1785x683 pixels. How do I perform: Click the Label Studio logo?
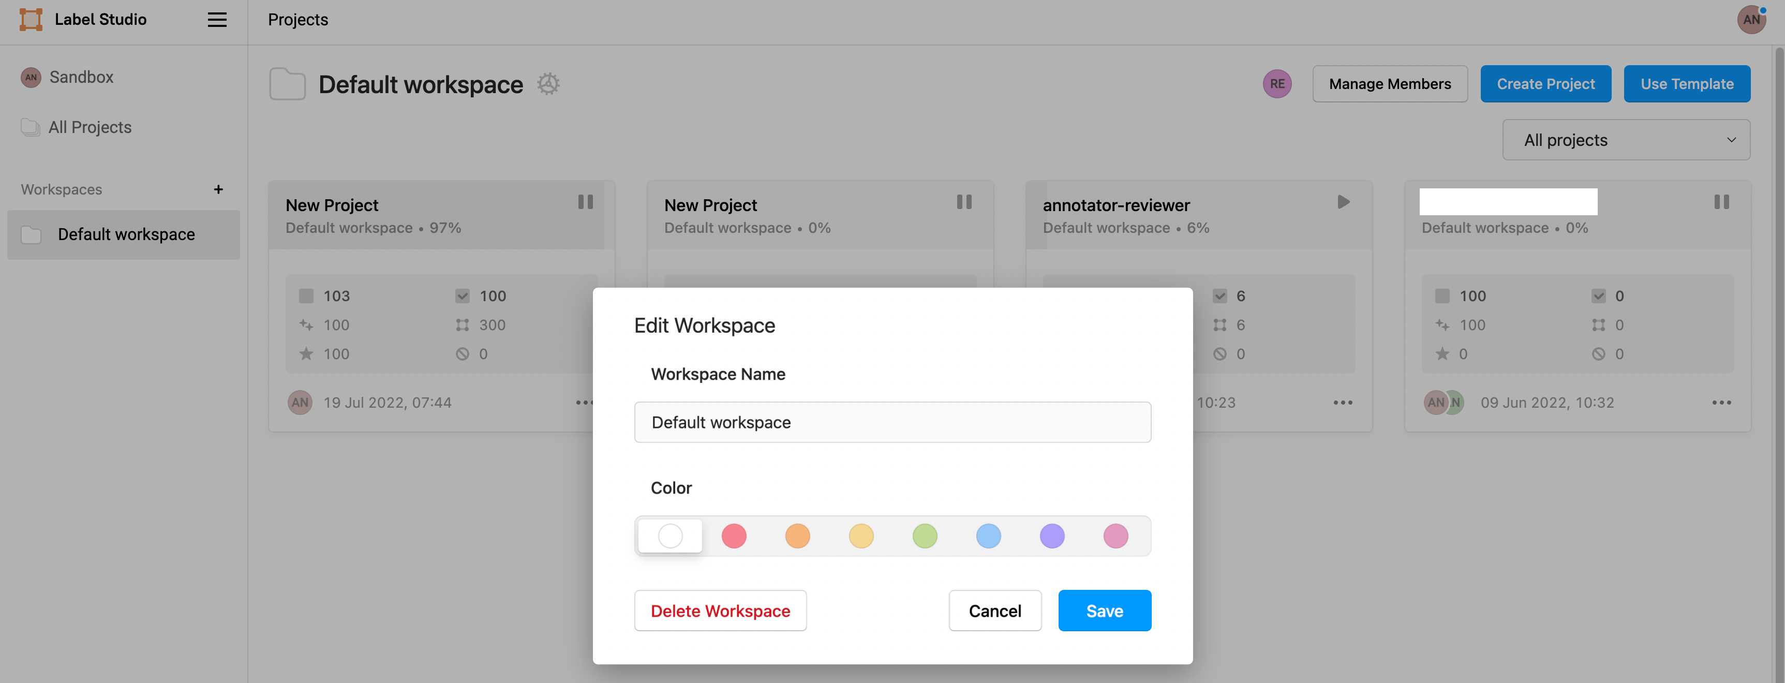pyautogui.click(x=31, y=19)
